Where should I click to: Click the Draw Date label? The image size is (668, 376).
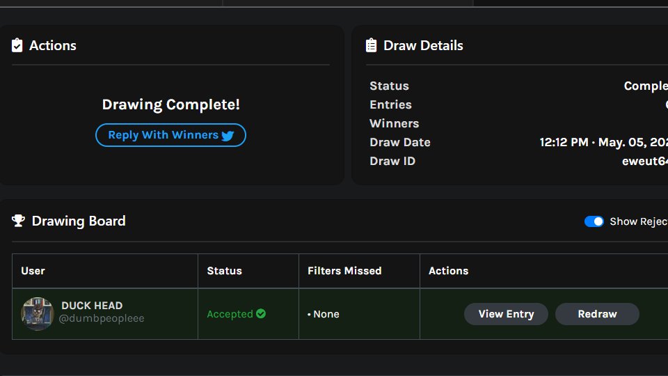(400, 142)
